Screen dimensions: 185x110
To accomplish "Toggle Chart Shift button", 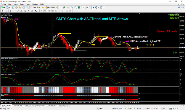I will [x=87, y=7].
